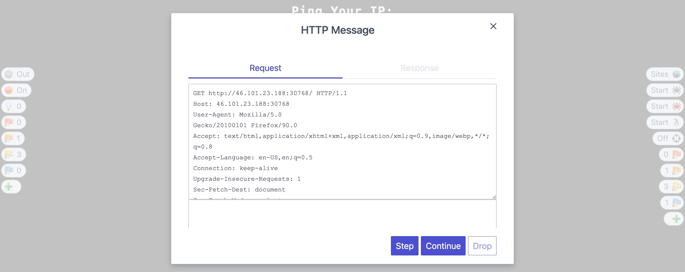Screen dimensions: 685x272
Task: Click inside the empty request body field
Action: (x=342, y=214)
